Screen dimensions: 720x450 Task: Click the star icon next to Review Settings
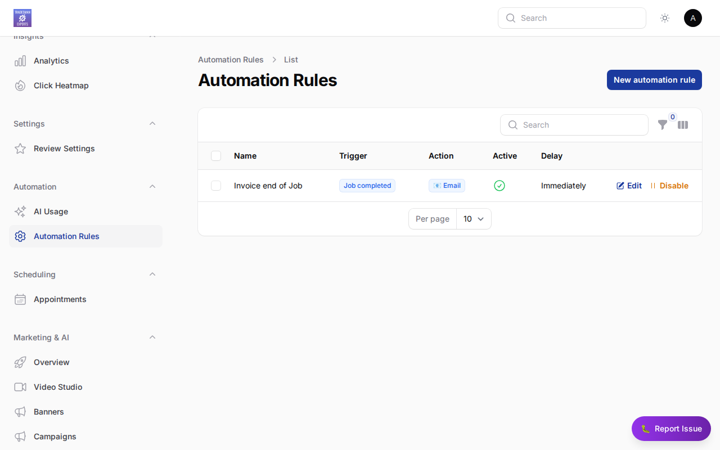(x=20, y=148)
